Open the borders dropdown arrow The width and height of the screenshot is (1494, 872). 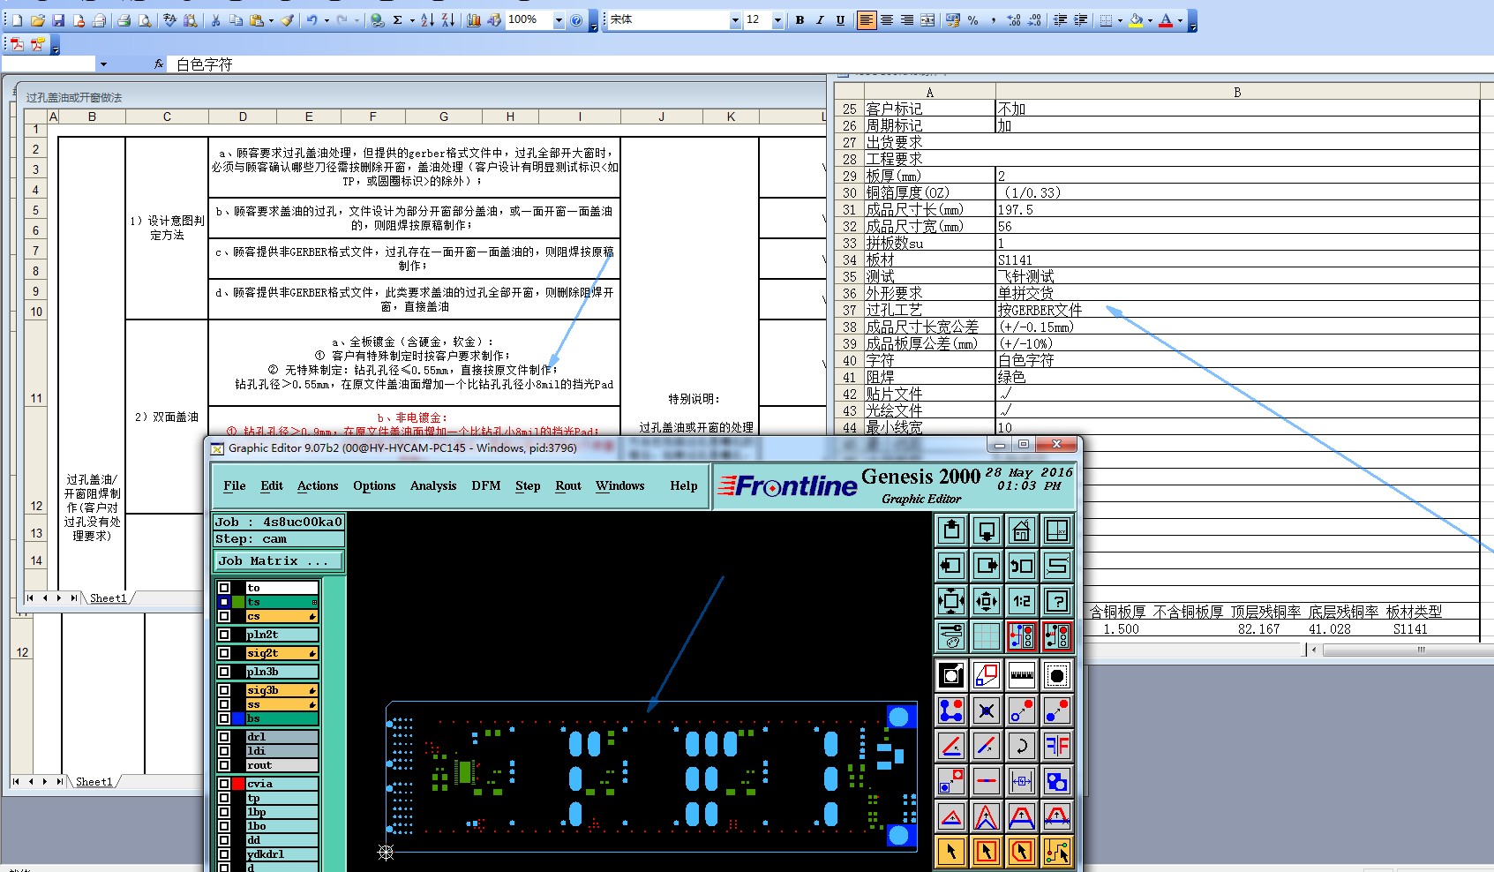pyautogui.click(x=1120, y=20)
